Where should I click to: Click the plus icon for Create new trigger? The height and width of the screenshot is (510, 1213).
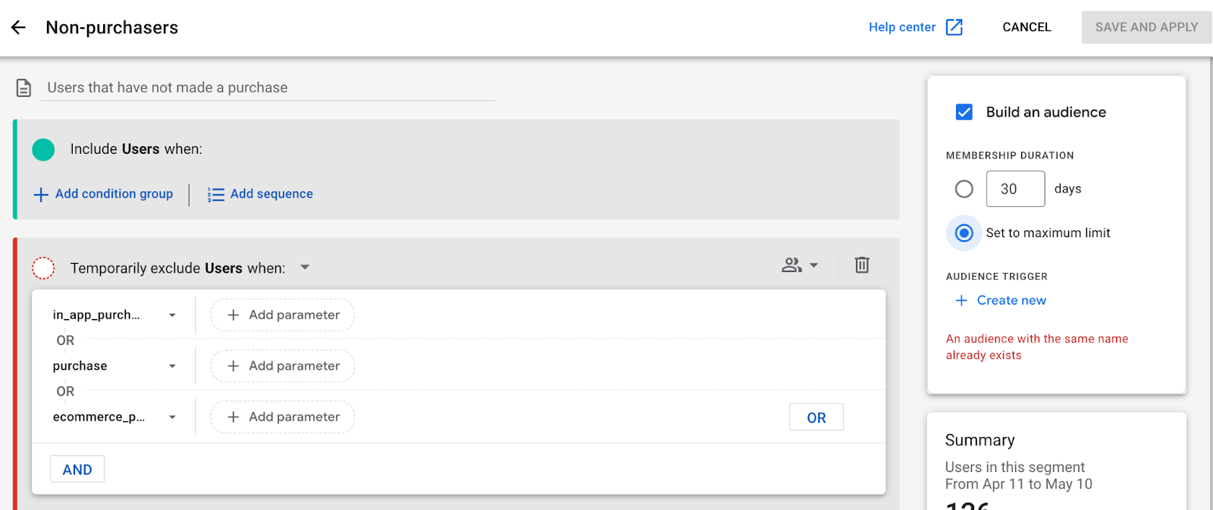coord(961,300)
